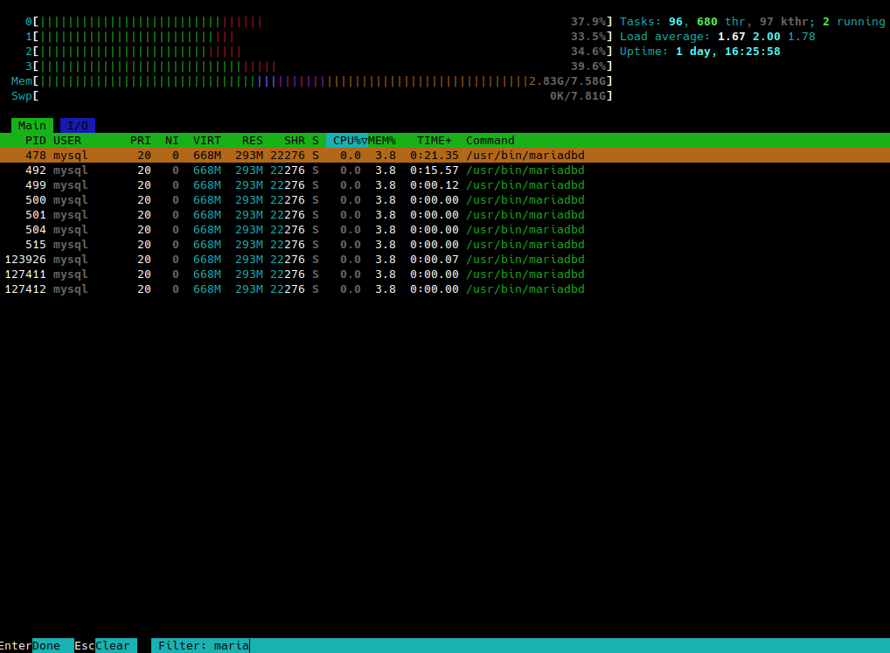This screenshot has height=653, width=890.
Task: Click the Esc Clear button
Action: point(106,646)
